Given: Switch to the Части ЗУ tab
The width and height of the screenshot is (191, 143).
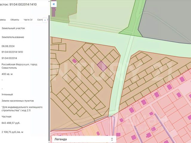Looking at the screenshot, I should (28, 20).
